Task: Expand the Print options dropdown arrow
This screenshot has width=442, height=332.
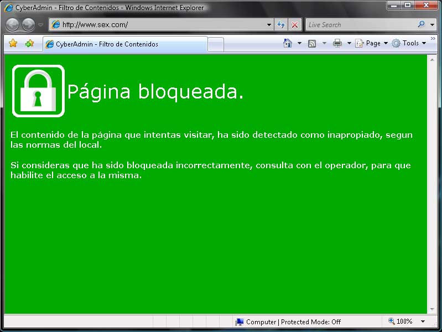Action: 349,44
